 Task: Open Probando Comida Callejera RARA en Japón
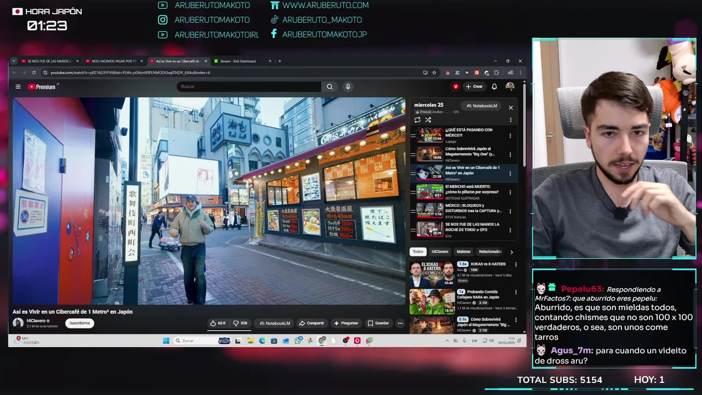point(432,301)
